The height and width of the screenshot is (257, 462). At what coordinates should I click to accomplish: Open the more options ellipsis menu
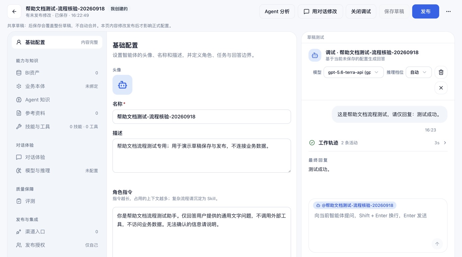click(x=448, y=11)
